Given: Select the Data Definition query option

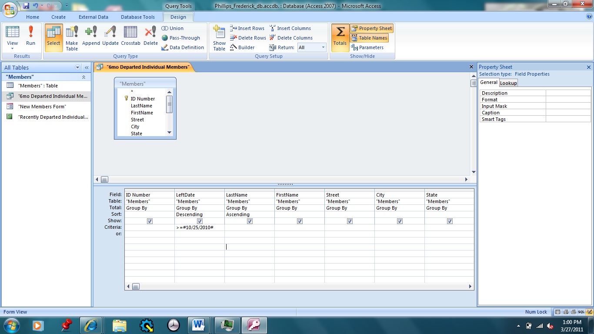Looking at the screenshot, I should (183, 47).
